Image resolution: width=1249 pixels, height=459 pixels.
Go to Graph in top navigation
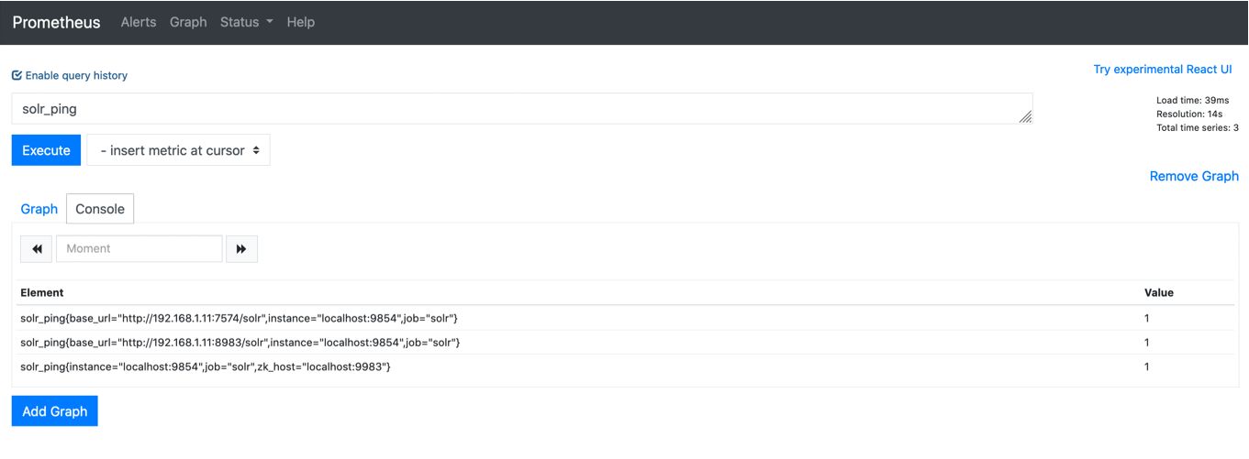click(x=188, y=22)
